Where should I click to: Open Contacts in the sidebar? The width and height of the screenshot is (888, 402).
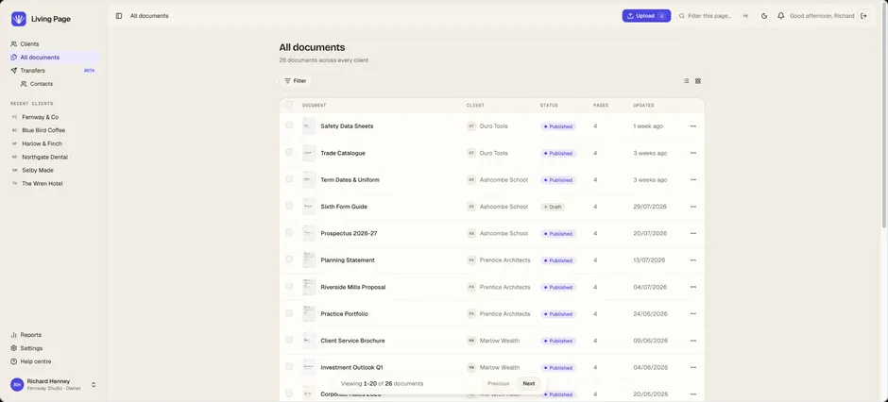point(59,84)
